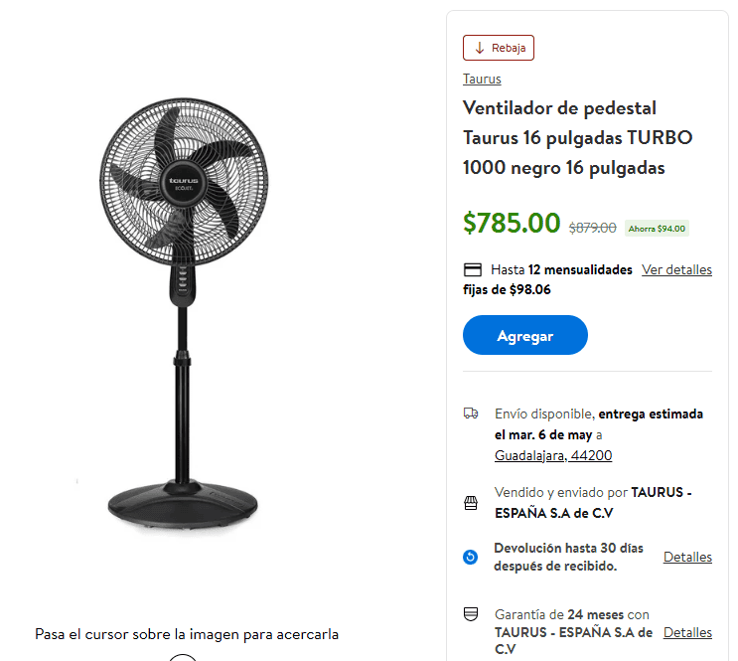738x661 pixels.
Task: Click the store icon next to Vendido y enviado
Action: (x=471, y=503)
